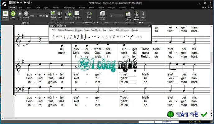Open the Record ribbon tab

pyautogui.click(x=82, y=8)
